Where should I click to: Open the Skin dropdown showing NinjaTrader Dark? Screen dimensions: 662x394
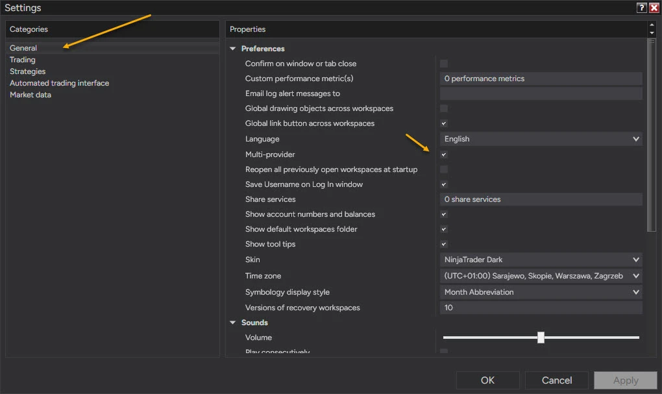pos(541,260)
